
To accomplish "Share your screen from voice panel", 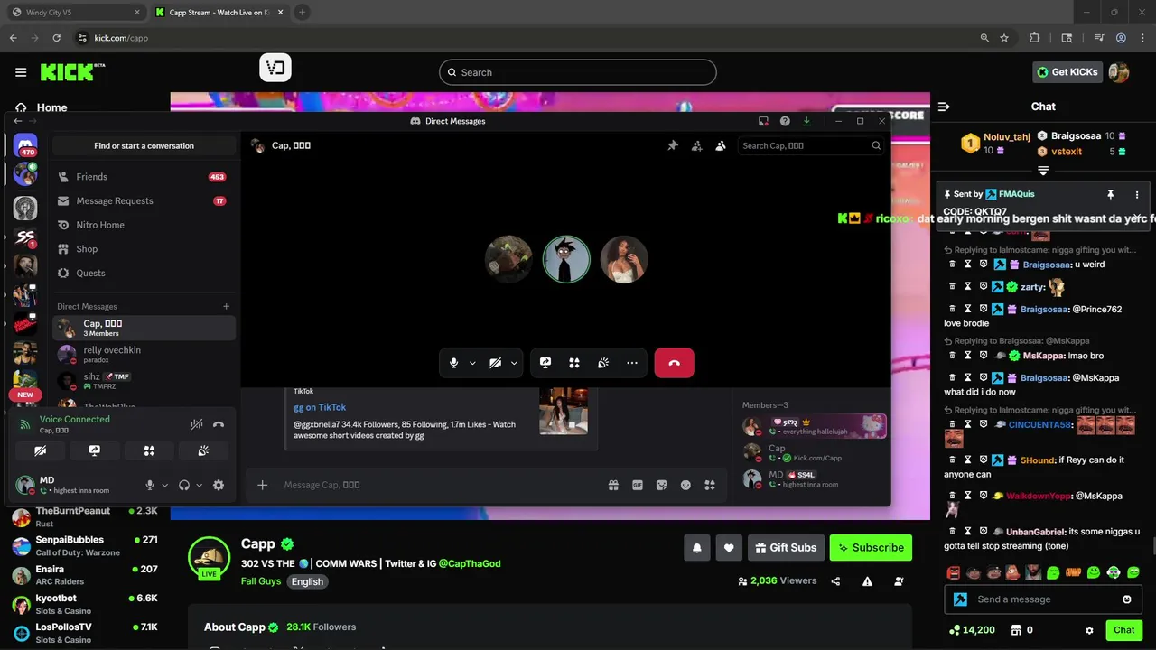I will (95, 450).
